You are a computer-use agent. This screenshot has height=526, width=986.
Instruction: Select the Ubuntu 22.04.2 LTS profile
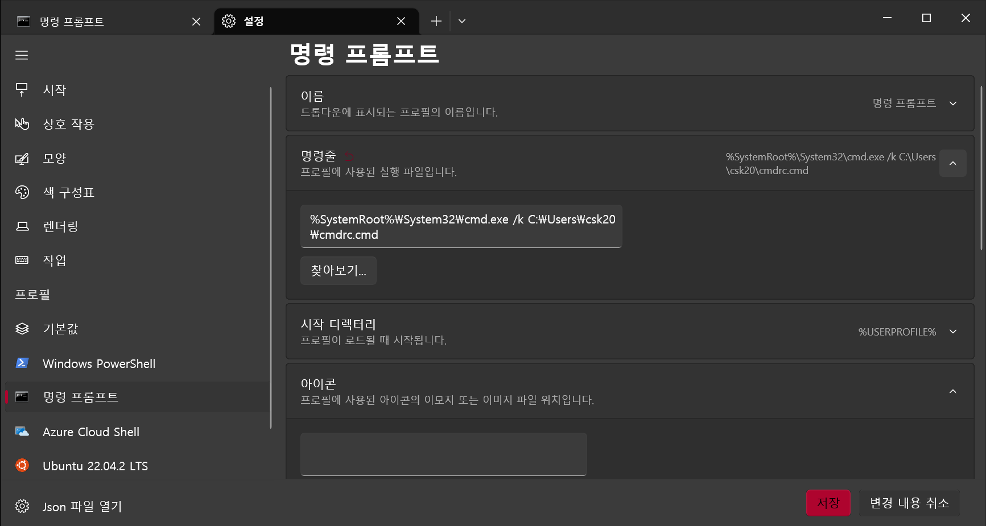(x=137, y=466)
